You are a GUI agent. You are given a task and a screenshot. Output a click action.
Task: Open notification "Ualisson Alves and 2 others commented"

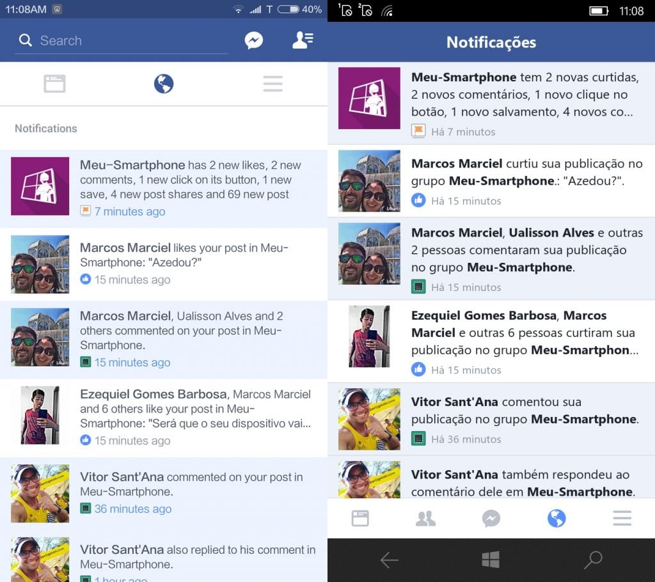[164, 340]
